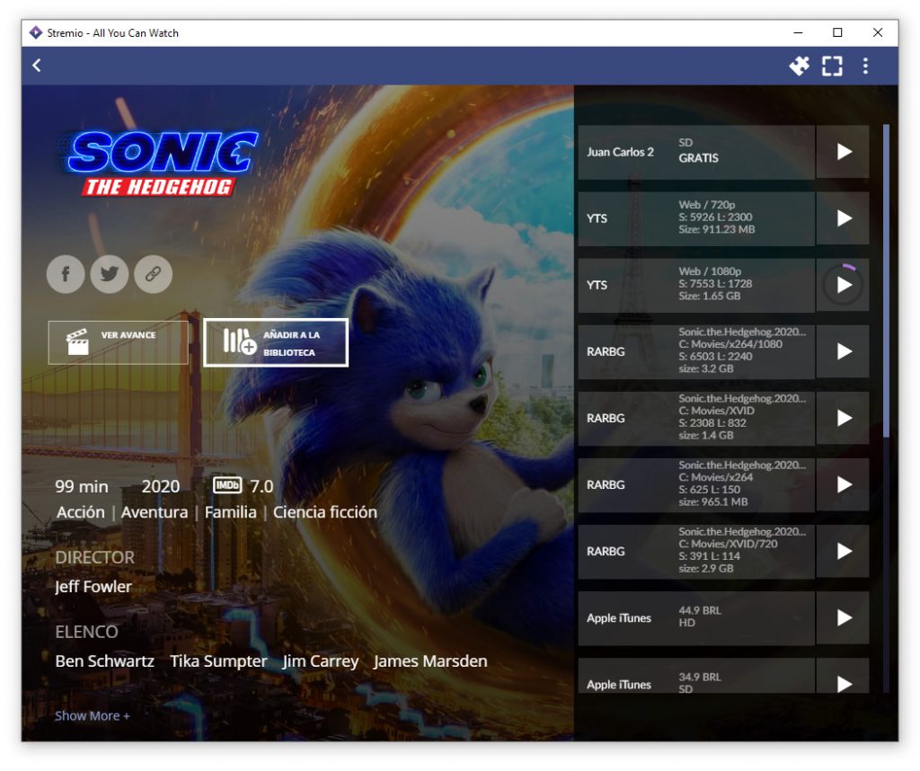Open the Aventura genre link

155,512
